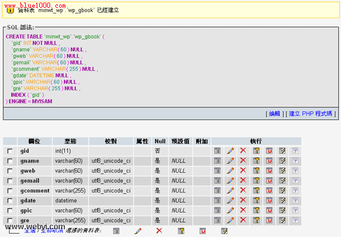Click the bottom index icon for selection

tap(224, 231)
